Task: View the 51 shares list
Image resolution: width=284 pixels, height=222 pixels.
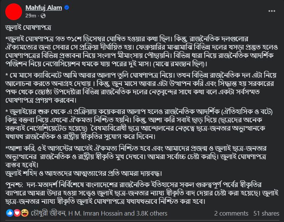Action: pyautogui.click(x=266, y=213)
